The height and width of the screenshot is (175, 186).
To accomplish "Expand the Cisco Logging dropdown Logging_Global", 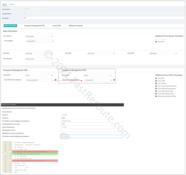I will click(x=40, y=41).
